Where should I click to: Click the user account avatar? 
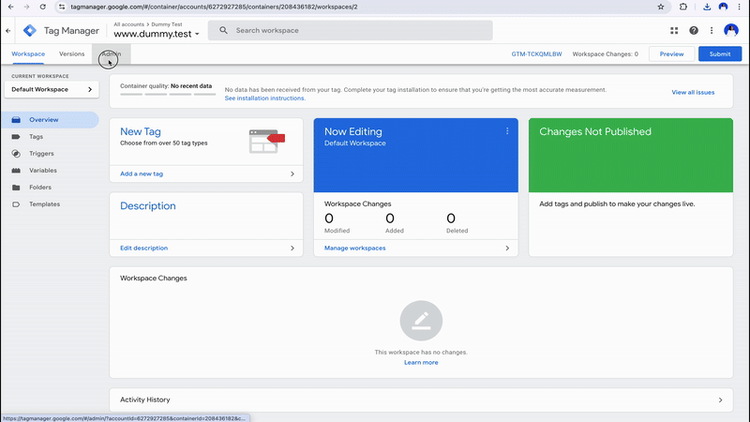coord(731,30)
